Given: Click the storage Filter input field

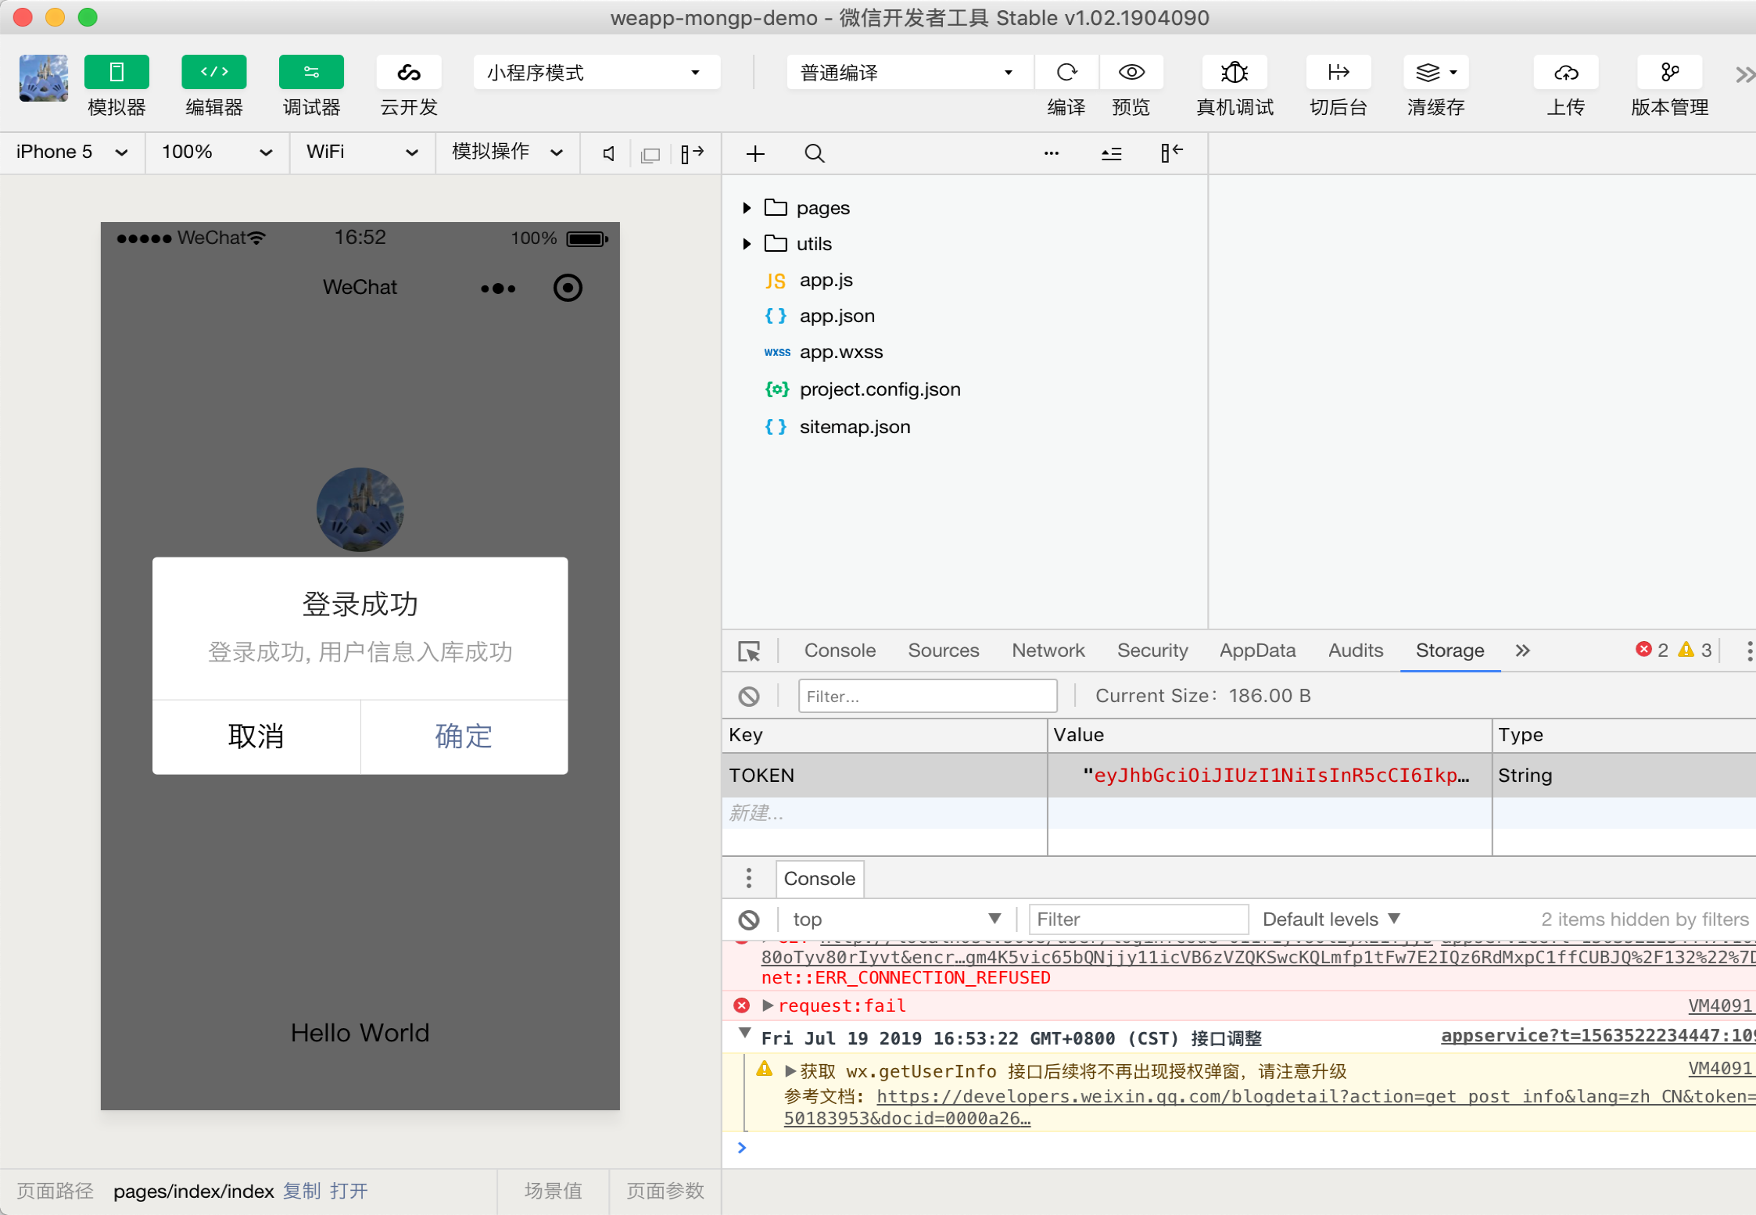Looking at the screenshot, I should click(927, 696).
